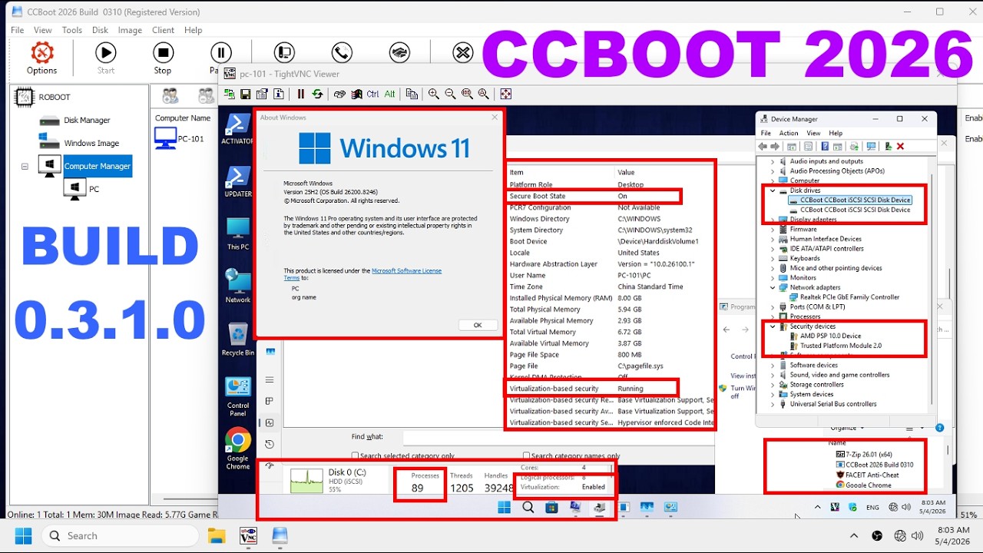983x553 pixels.
Task: Click the host Windows Start button
Action: pyautogui.click(x=23, y=535)
